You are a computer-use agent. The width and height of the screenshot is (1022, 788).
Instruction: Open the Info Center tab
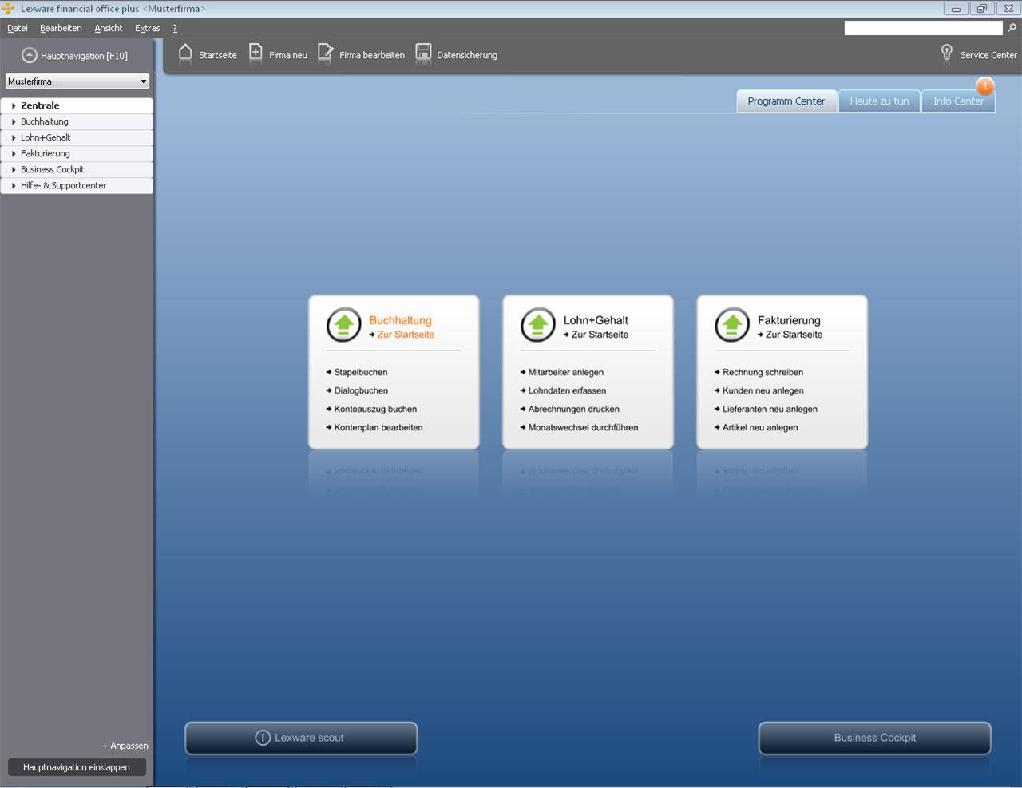coord(958,101)
